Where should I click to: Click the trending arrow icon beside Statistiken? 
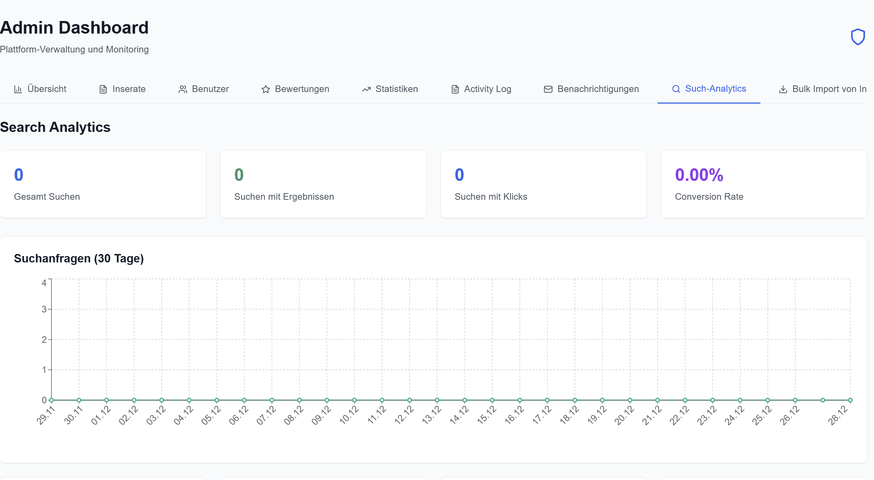click(366, 89)
